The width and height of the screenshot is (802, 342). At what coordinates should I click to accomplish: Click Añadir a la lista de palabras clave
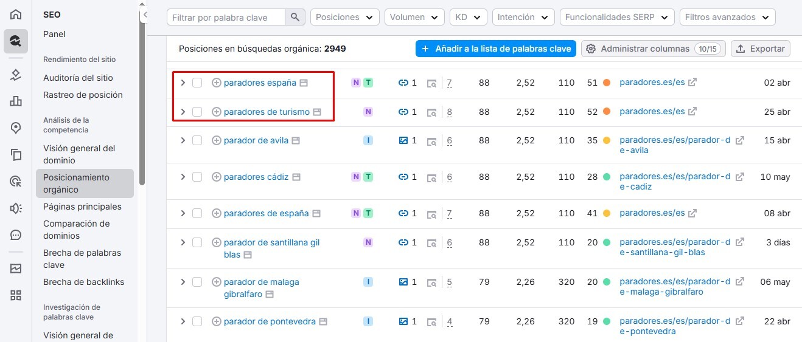point(496,49)
